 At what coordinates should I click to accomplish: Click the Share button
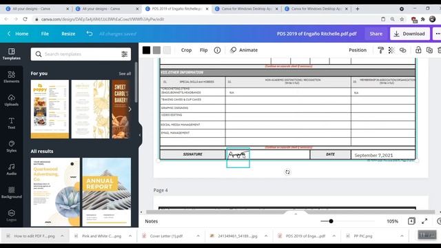(x=376, y=34)
